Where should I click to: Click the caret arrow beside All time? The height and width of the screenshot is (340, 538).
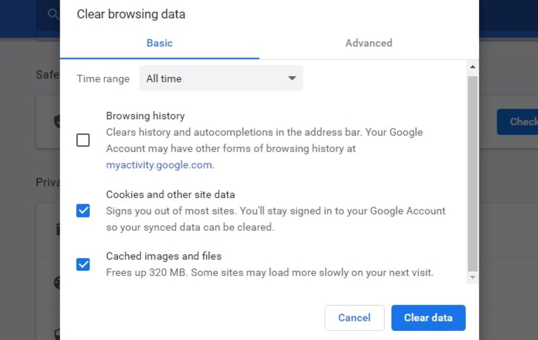(292, 78)
